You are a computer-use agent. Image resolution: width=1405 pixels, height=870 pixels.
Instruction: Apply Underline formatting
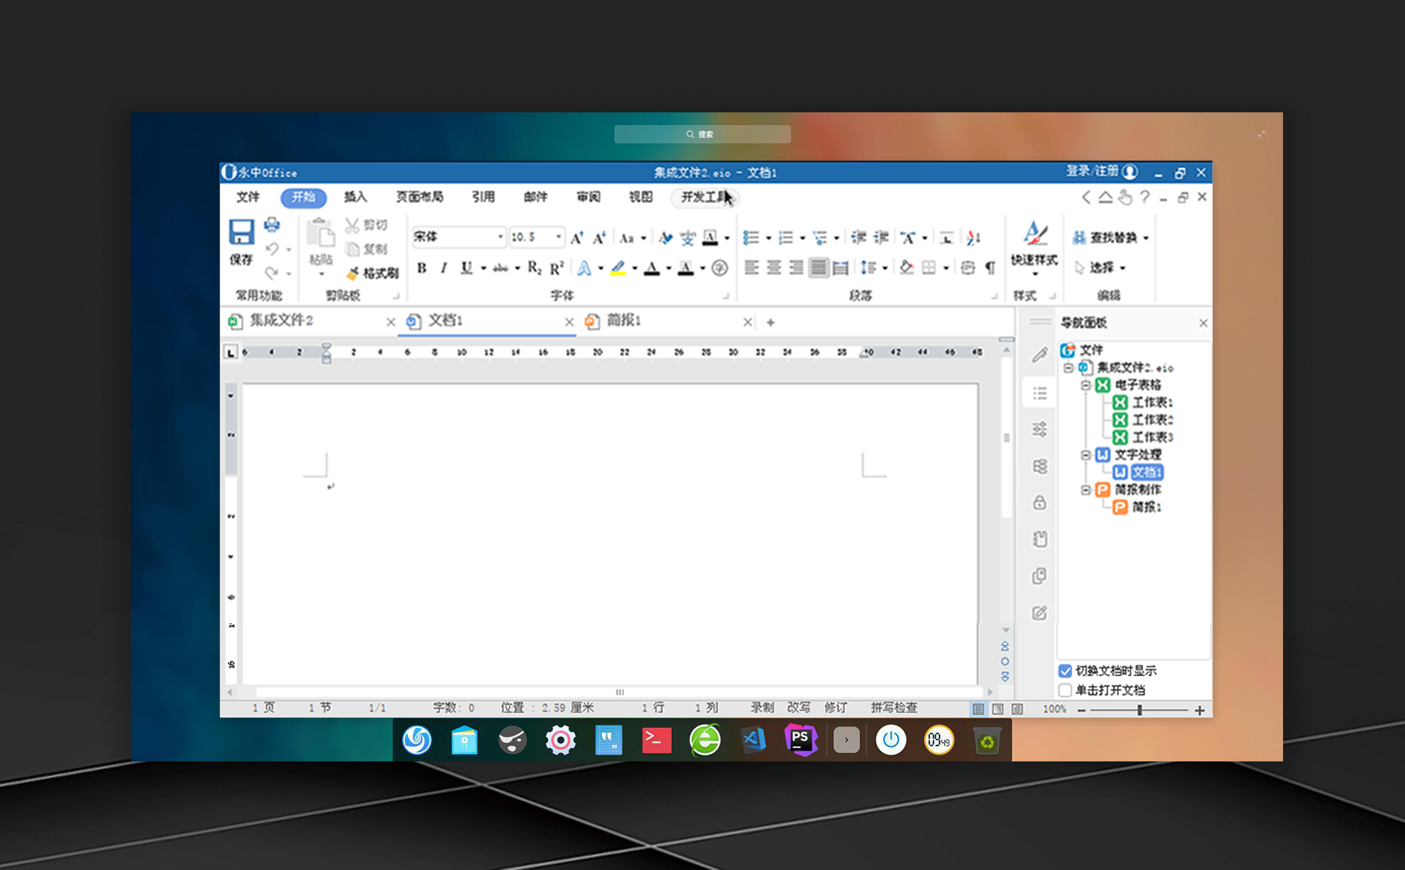pos(466,268)
